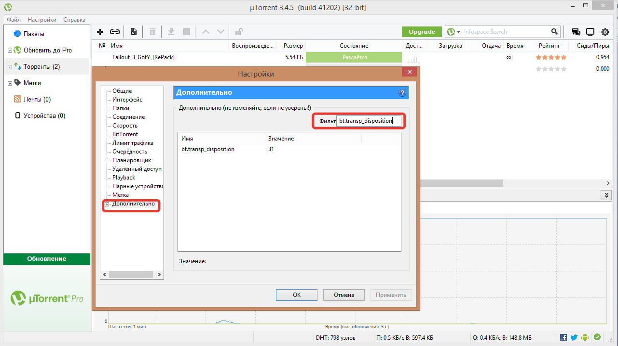Select Планировщик in settings tree
This screenshot has width=618, height=346.
pyautogui.click(x=132, y=160)
